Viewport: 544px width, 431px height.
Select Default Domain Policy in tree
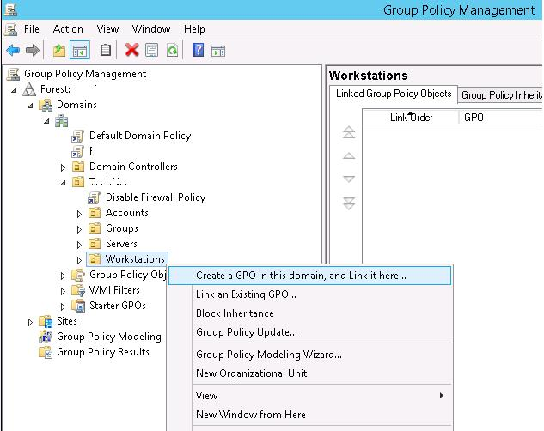click(139, 136)
